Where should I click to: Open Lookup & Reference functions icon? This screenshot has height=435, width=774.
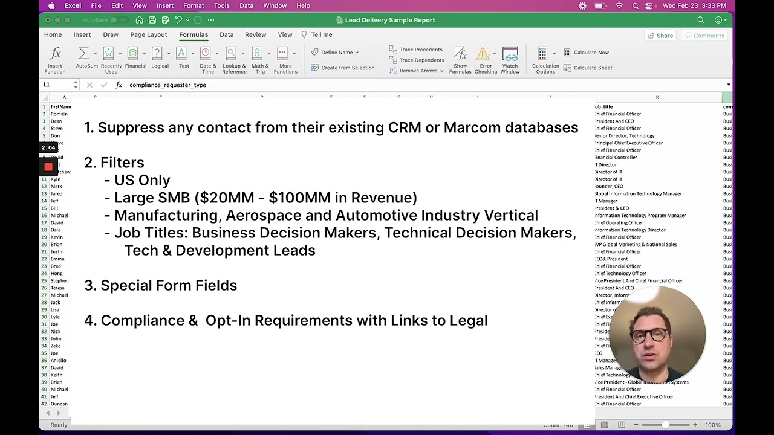point(231,54)
